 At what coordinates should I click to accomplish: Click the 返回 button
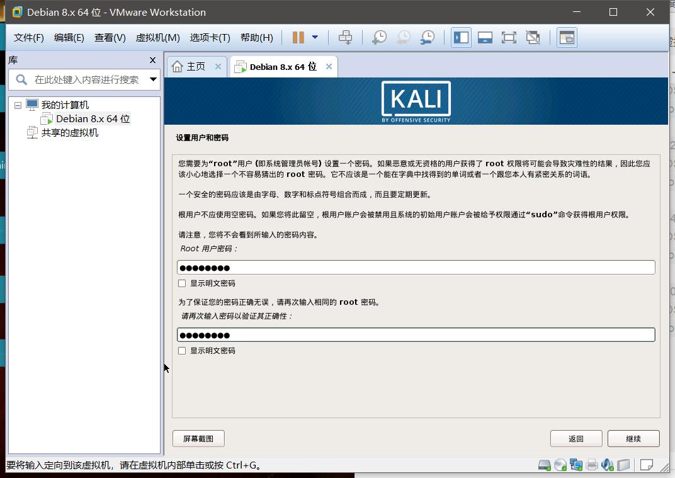tap(576, 438)
